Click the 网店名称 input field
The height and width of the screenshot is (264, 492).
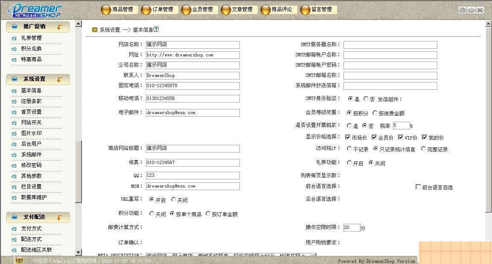click(x=192, y=44)
